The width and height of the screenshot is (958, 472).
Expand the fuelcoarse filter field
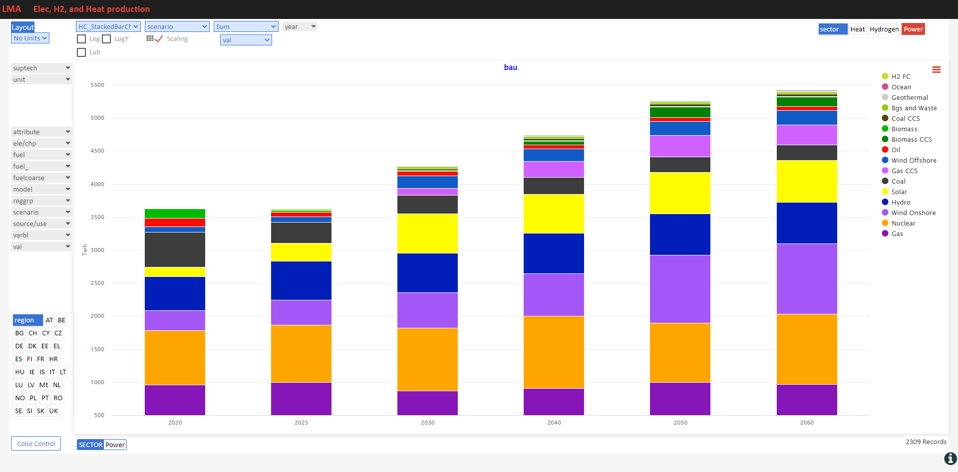[41, 178]
